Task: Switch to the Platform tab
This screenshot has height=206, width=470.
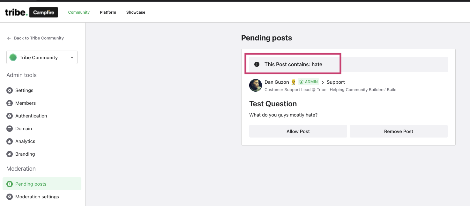Action: tap(108, 12)
